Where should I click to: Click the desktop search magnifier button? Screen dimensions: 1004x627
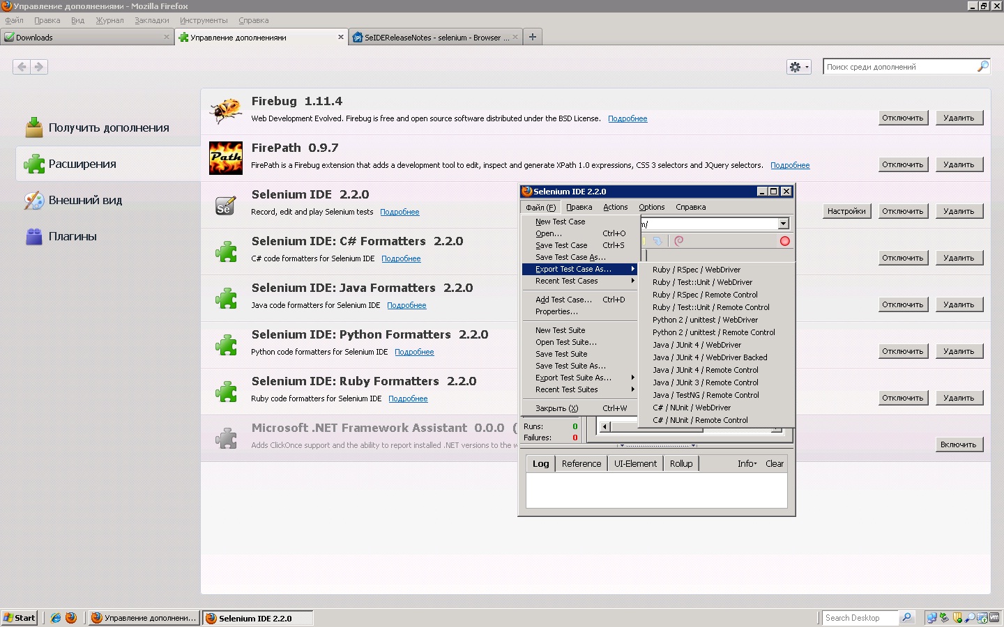pos(906,617)
